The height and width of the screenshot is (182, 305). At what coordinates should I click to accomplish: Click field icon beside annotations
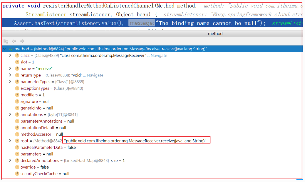(17, 115)
